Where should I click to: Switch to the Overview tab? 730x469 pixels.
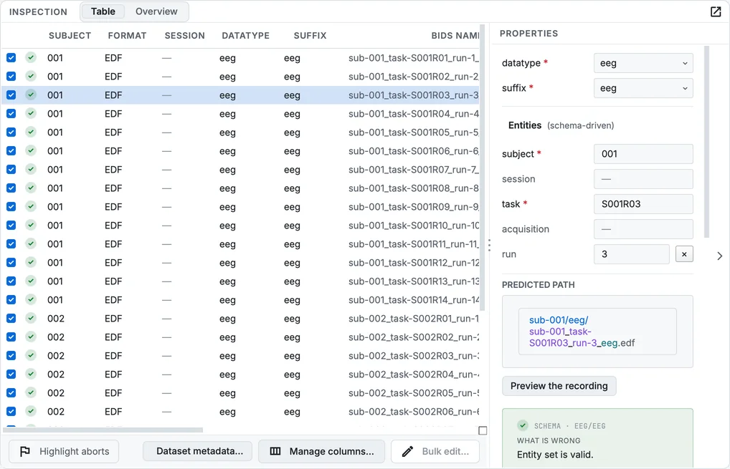pos(156,11)
